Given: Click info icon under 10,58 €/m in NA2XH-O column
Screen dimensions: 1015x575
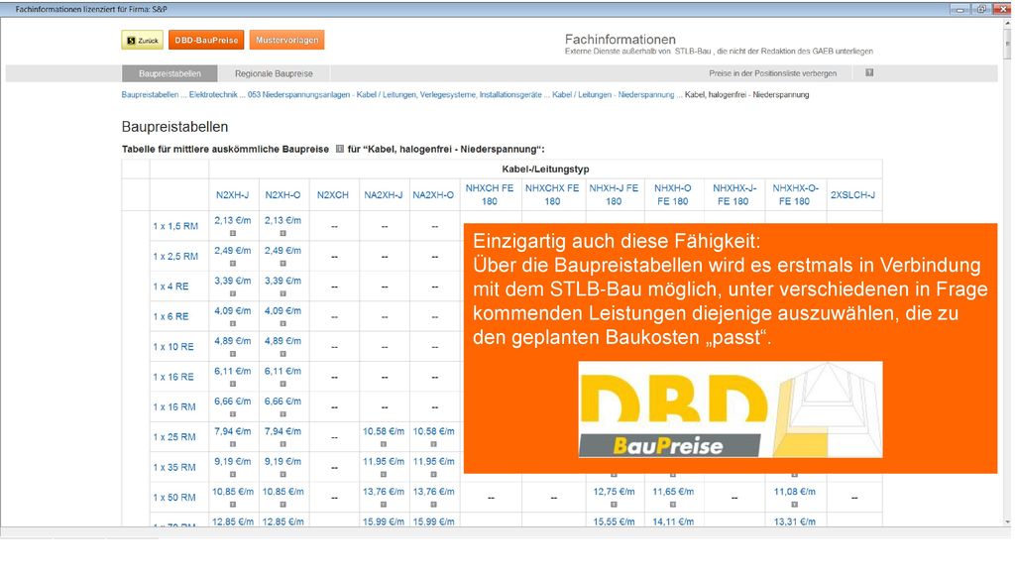Looking at the screenshot, I should coord(434,444).
